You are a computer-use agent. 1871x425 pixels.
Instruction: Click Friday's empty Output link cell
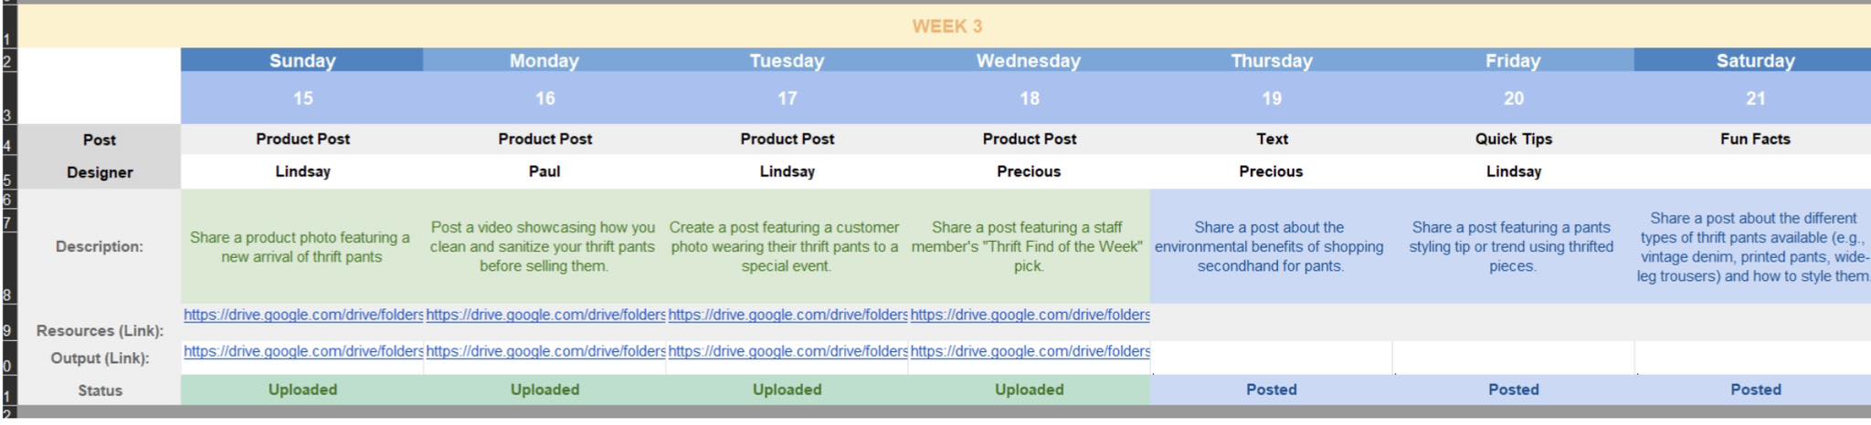pyautogui.click(x=1513, y=358)
